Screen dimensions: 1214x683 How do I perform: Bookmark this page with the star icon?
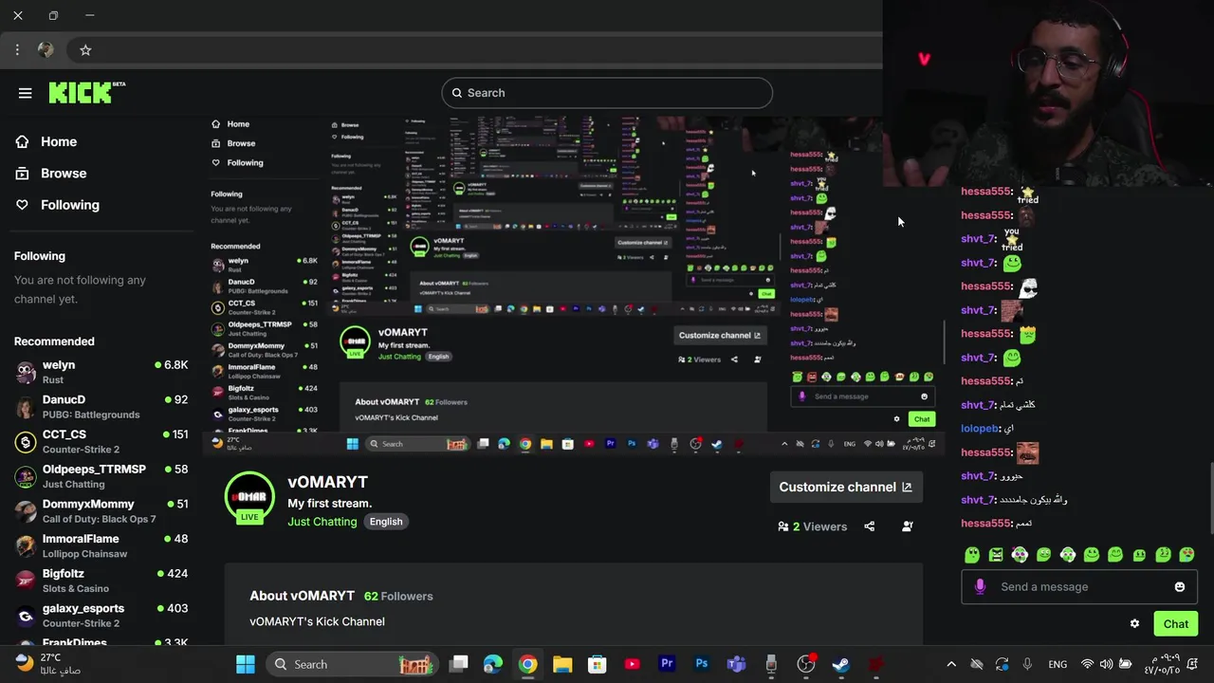click(85, 49)
